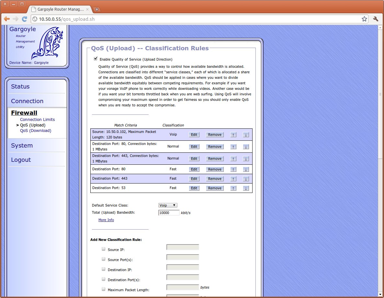Move port 80 Normal rule down
This screenshot has width=384, height=298.
pyautogui.click(x=246, y=147)
